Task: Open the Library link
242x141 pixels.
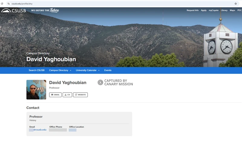Action: tap(224, 10)
